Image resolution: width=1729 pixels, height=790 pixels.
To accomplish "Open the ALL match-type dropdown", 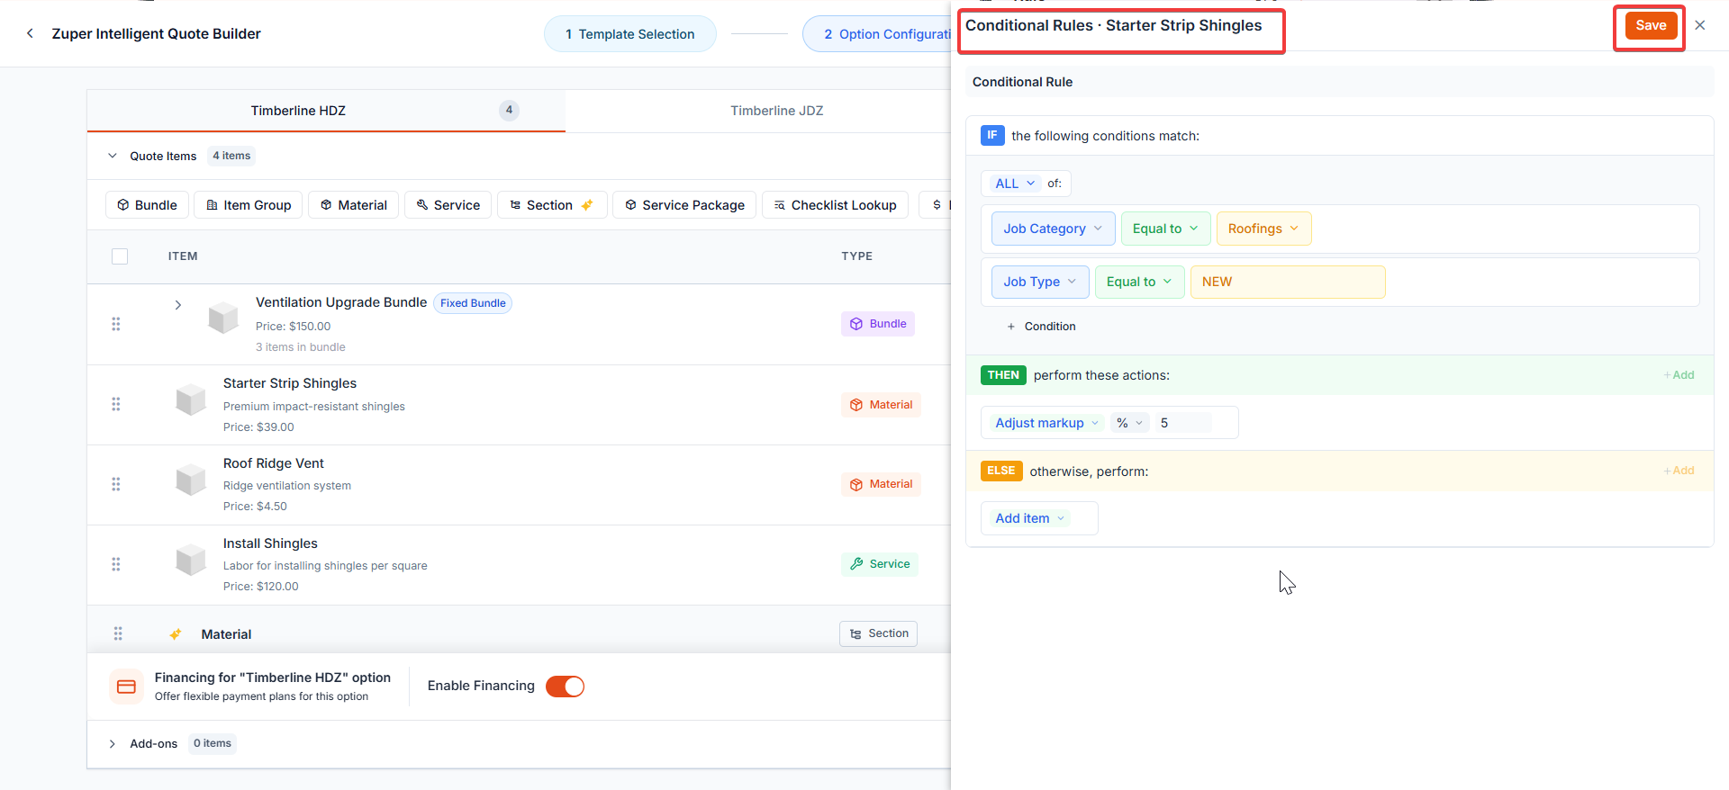I will point(1014,184).
